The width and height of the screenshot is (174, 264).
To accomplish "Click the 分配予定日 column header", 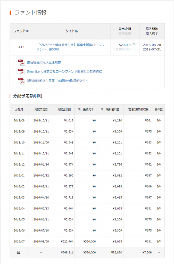I will tap(41, 110).
